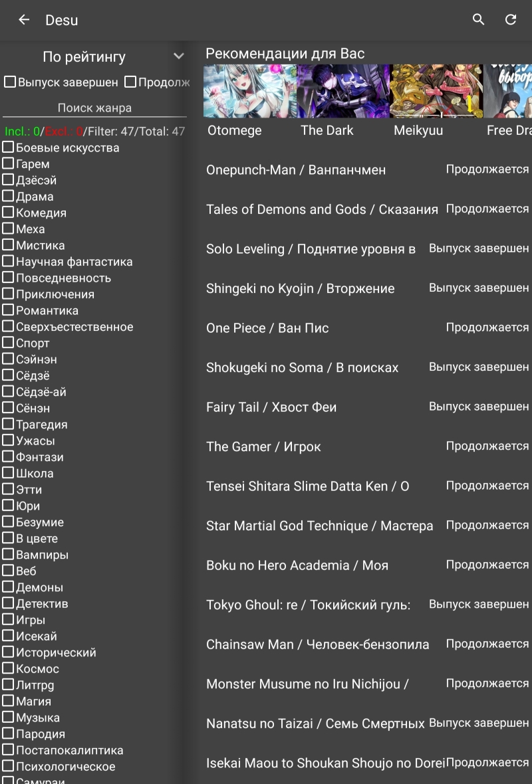The image size is (532, 784).
Task: Enable the 'Сэйнэн' genre filter
Action: (x=8, y=359)
